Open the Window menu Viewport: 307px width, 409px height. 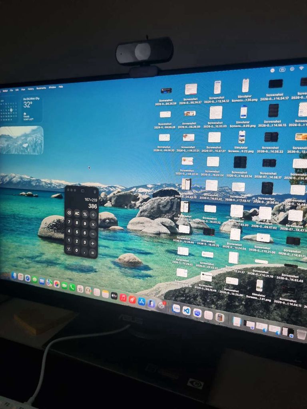pos(52,87)
